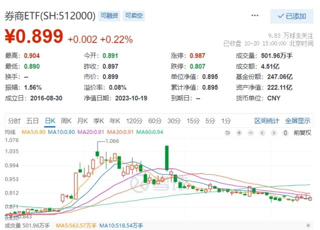
Task: Select the 月K tab
Action: (82, 121)
